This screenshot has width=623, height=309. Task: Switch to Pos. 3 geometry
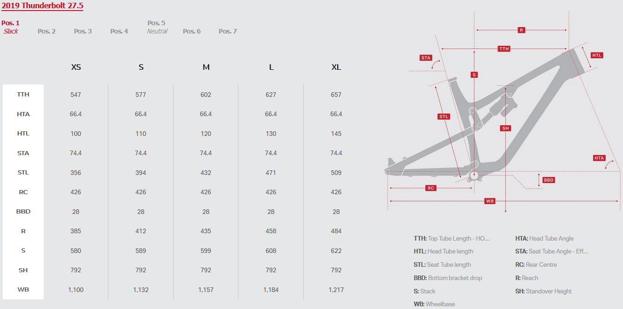point(83,31)
